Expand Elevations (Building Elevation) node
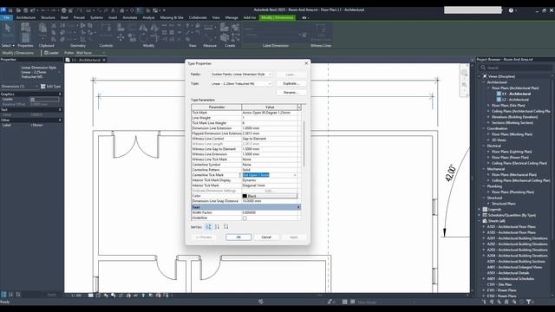 tap(488, 117)
